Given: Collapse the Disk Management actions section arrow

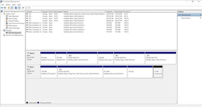Looking at the screenshot, I should point(200,15).
